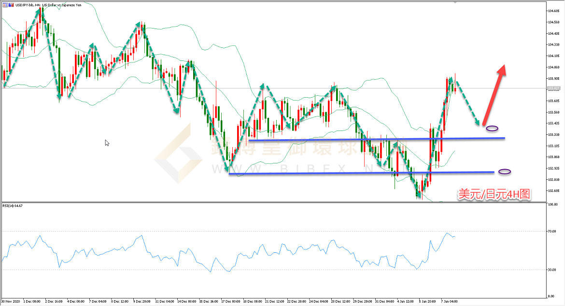Click the upper blue horizontal support line
The image size is (565, 306).
tap(377, 139)
